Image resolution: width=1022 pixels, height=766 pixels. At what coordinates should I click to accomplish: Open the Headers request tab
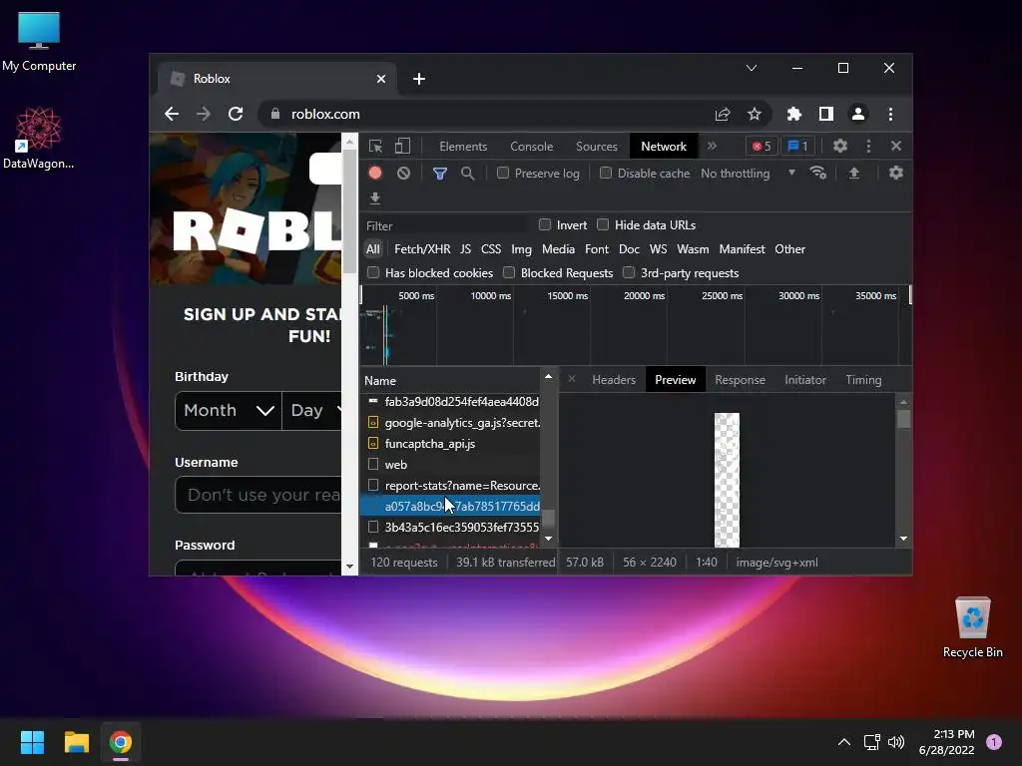(x=614, y=380)
